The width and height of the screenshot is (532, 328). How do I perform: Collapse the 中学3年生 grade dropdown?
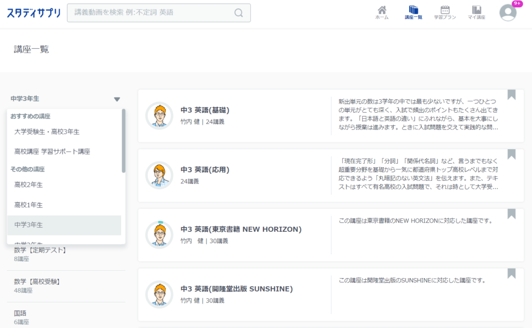[117, 99]
